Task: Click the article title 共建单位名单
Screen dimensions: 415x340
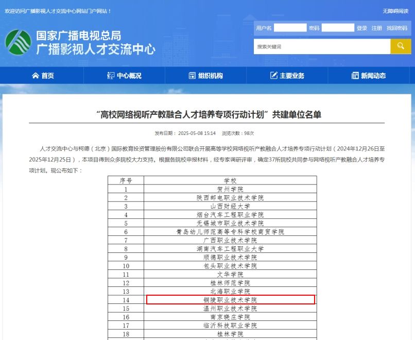Action: [297, 115]
